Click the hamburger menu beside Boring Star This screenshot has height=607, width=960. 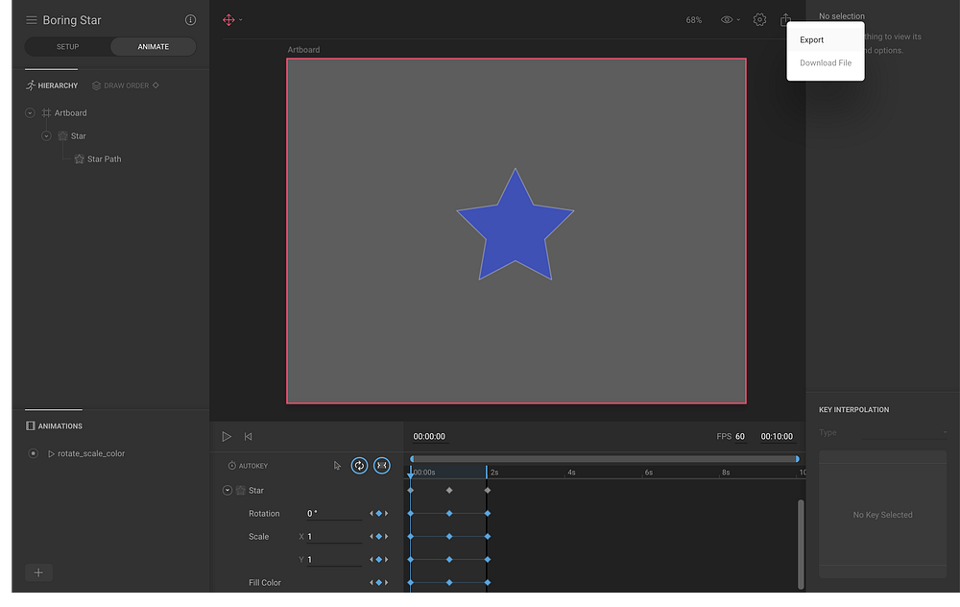(31, 19)
